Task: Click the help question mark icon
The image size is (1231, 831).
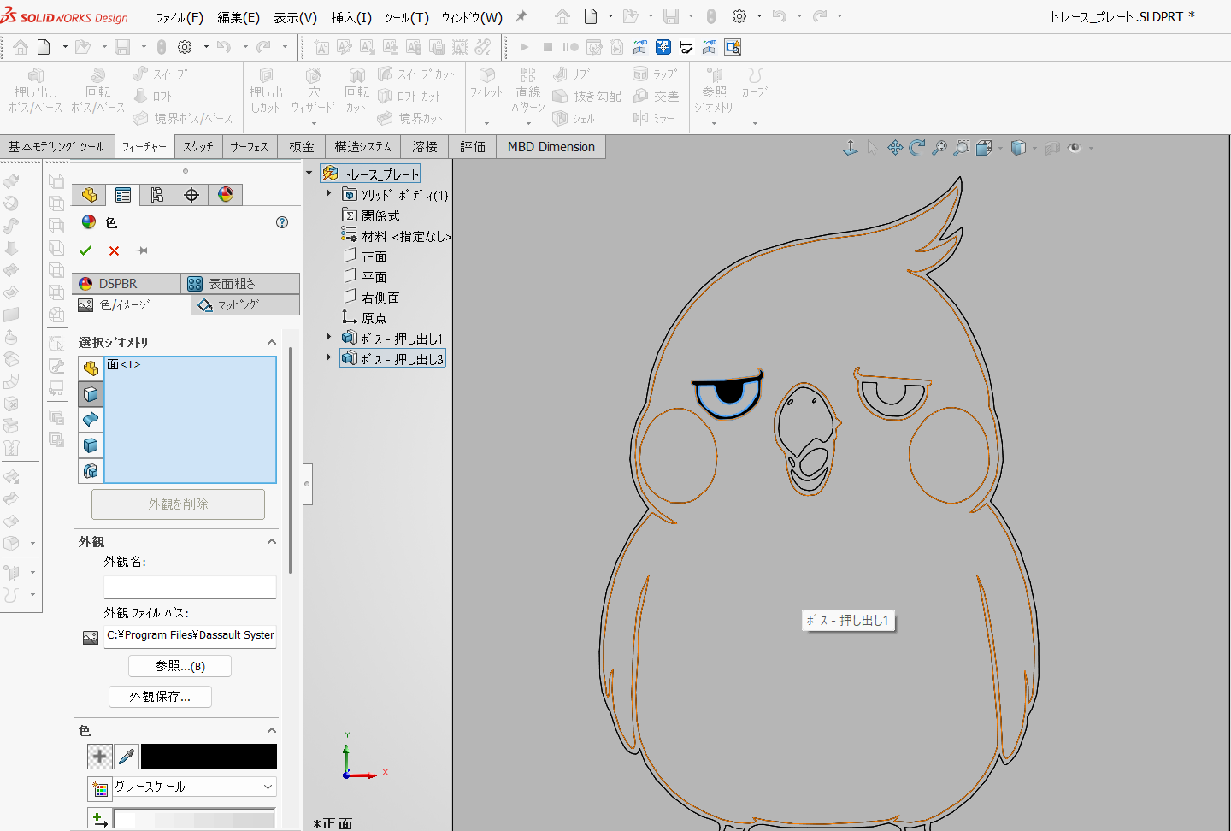Action: tap(282, 222)
